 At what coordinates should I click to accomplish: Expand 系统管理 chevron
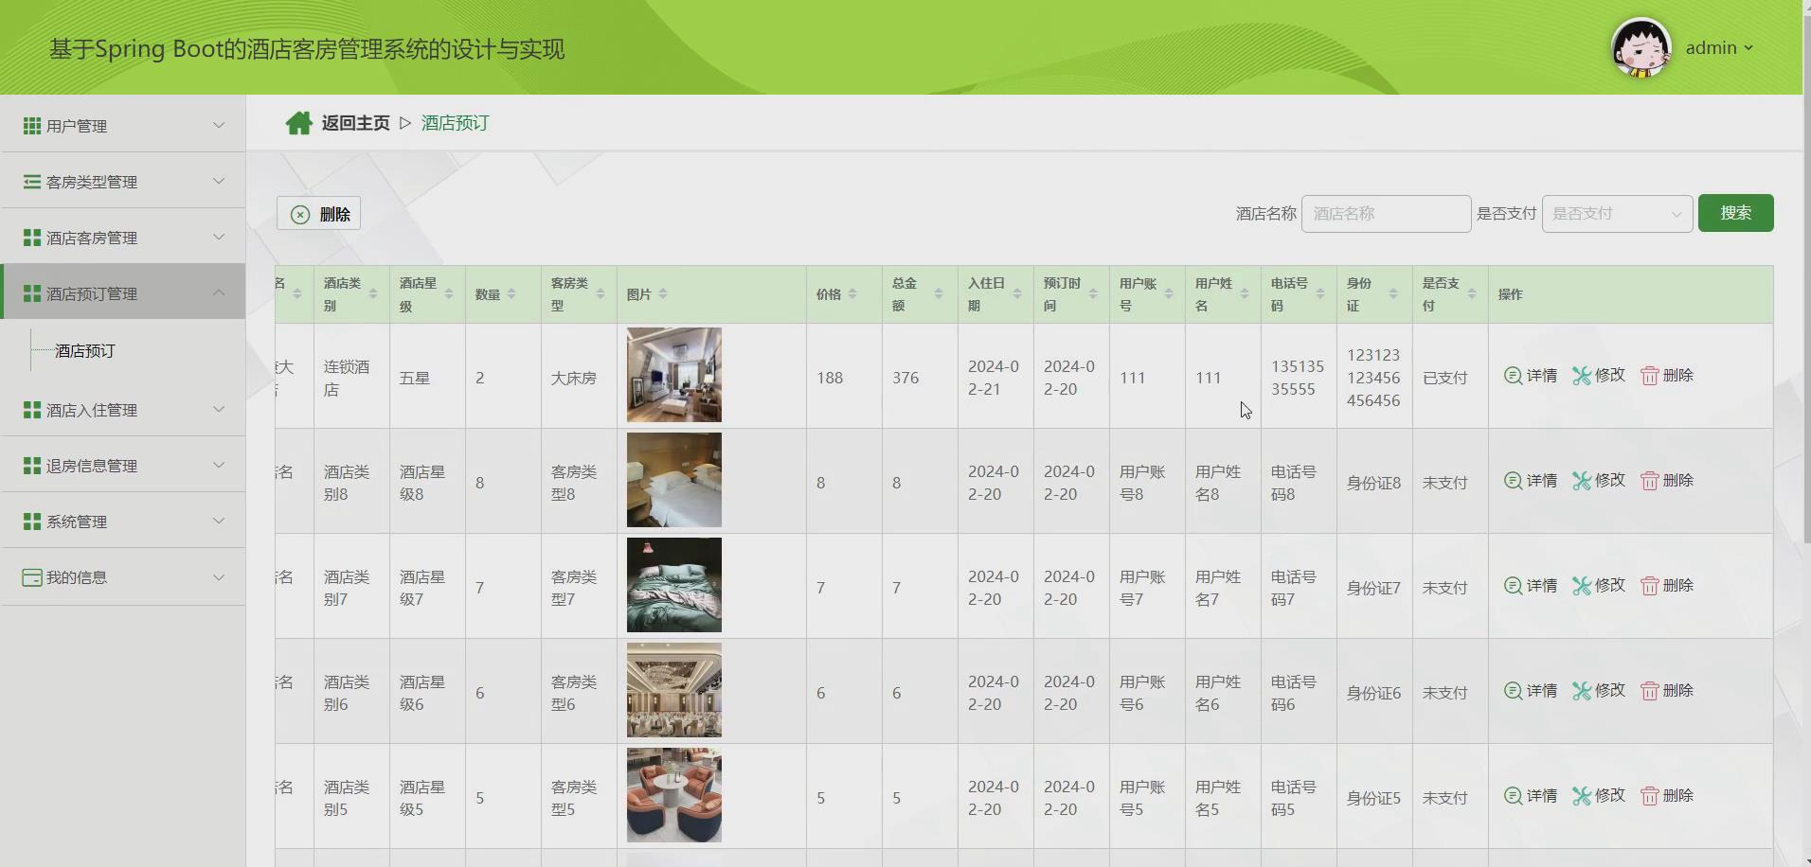(x=219, y=521)
